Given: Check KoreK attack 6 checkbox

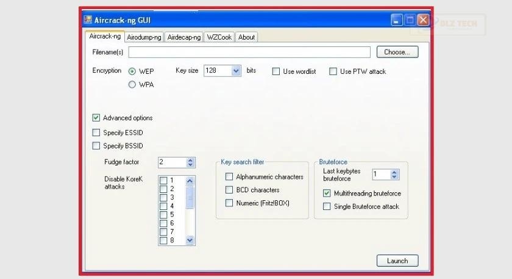Looking at the screenshot, I should (163, 223).
